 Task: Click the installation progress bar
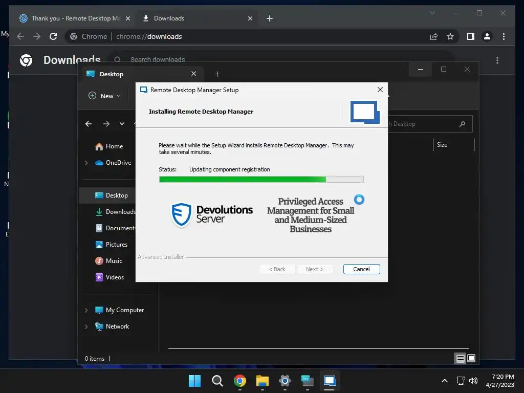pos(261,180)
